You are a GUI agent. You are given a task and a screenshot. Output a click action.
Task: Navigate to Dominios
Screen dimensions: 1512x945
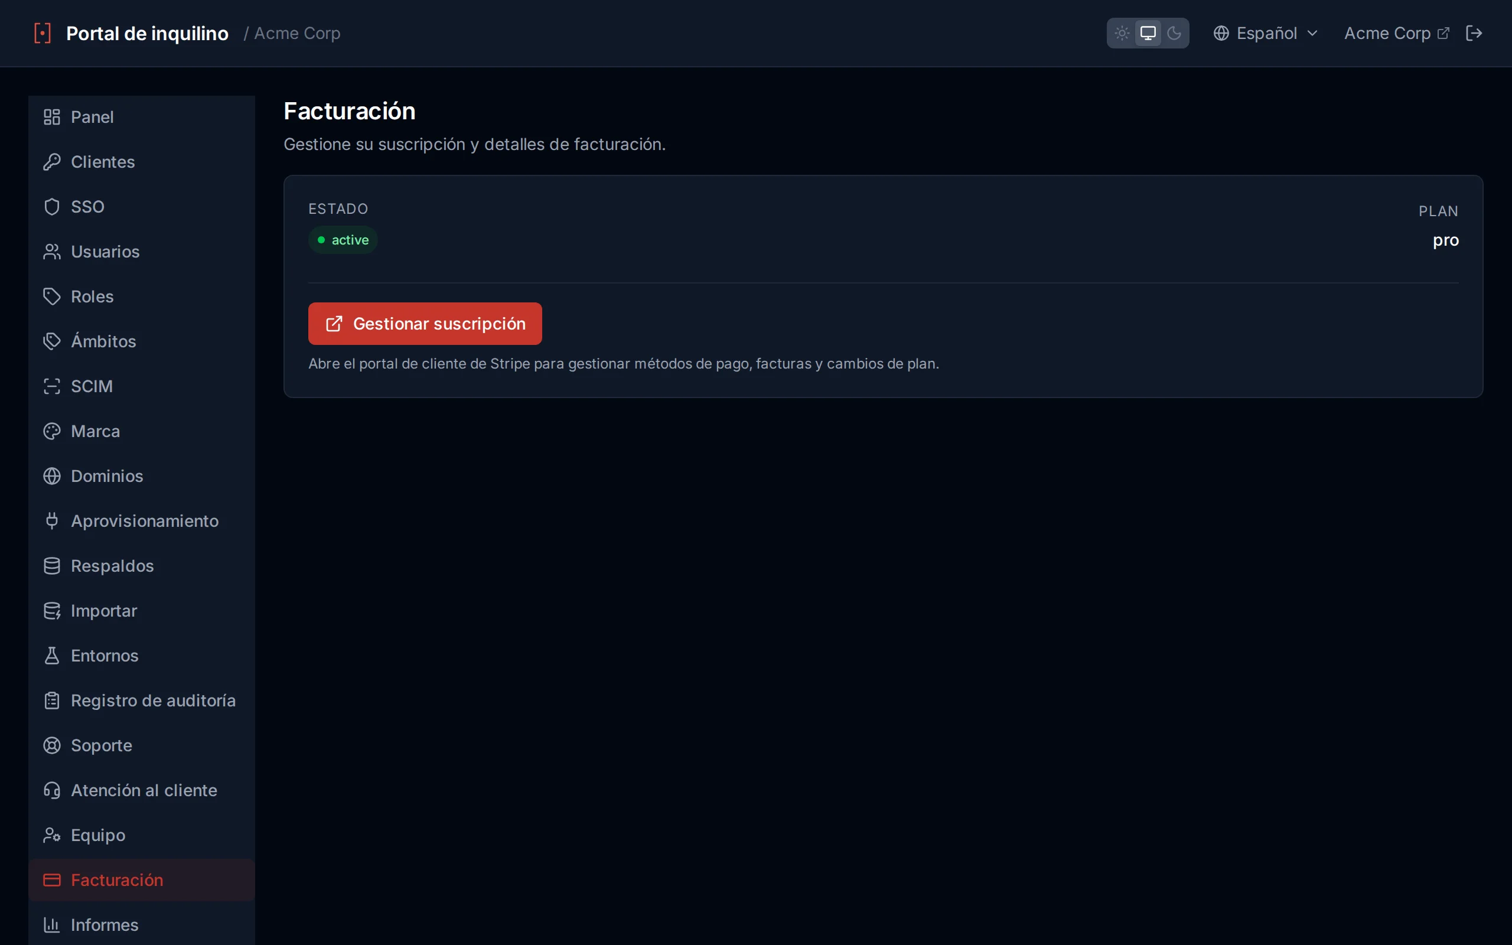142,476
